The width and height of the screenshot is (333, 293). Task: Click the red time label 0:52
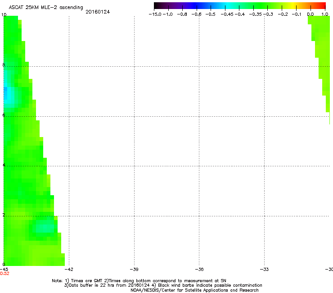click(x=4, y=274)
